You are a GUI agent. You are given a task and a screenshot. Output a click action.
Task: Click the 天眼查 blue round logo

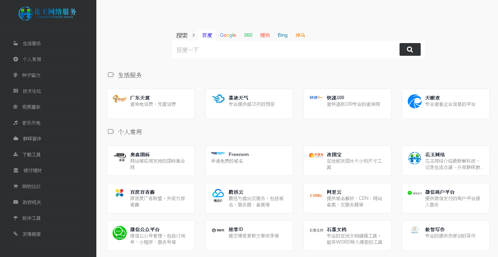pos(415,101)
